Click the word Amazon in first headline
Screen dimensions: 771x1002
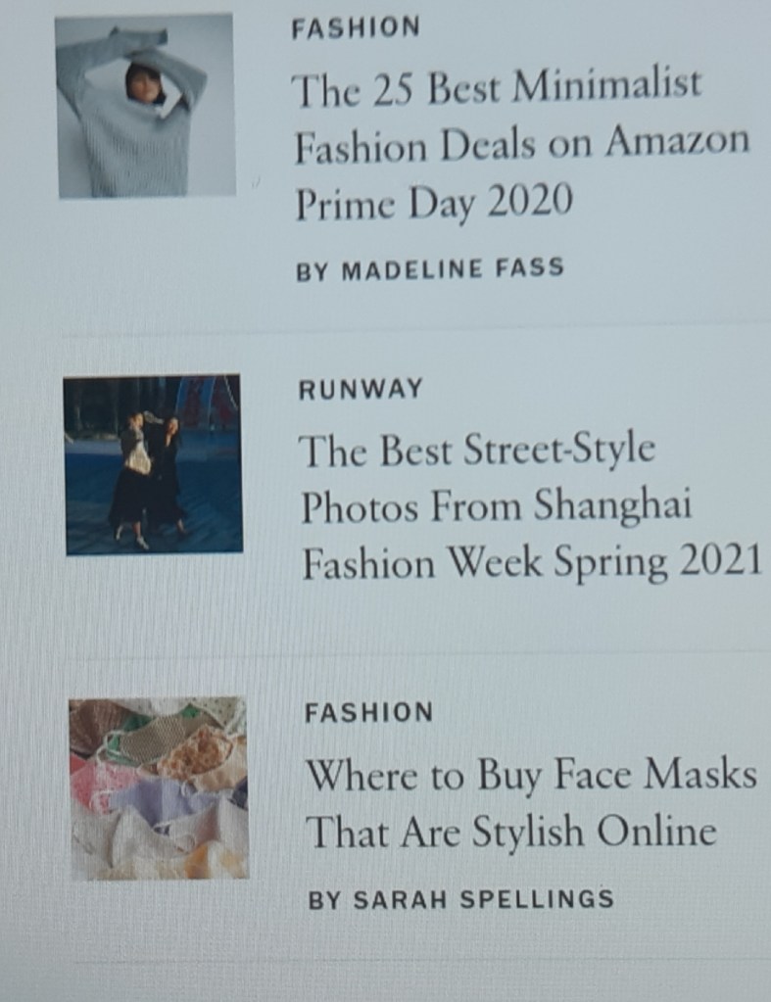pos(678,141)
